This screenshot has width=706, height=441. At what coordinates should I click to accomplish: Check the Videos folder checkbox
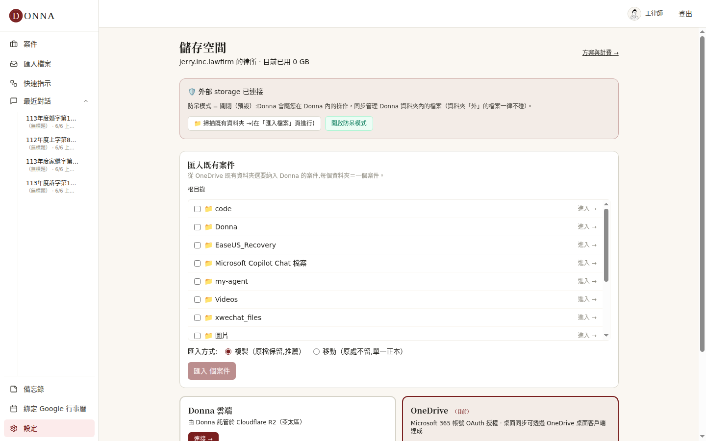coord(197,299)
